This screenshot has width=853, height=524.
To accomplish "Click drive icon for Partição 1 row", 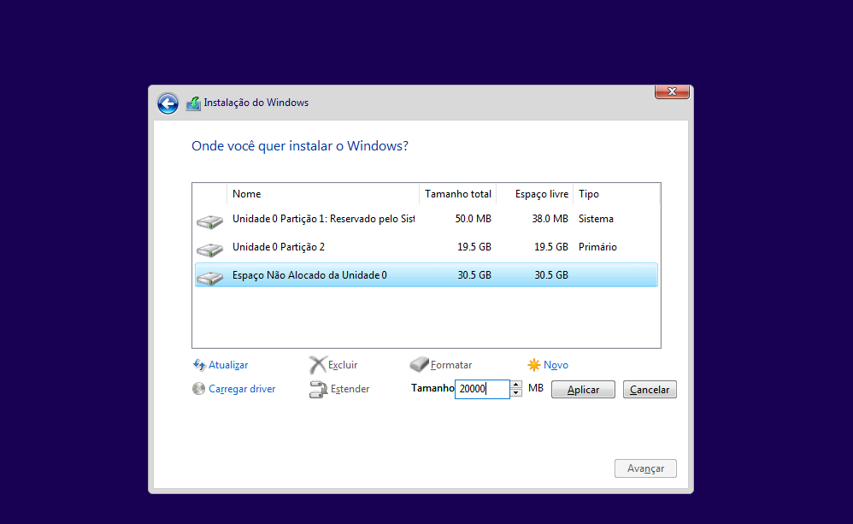I will click(x=209, y=221).
